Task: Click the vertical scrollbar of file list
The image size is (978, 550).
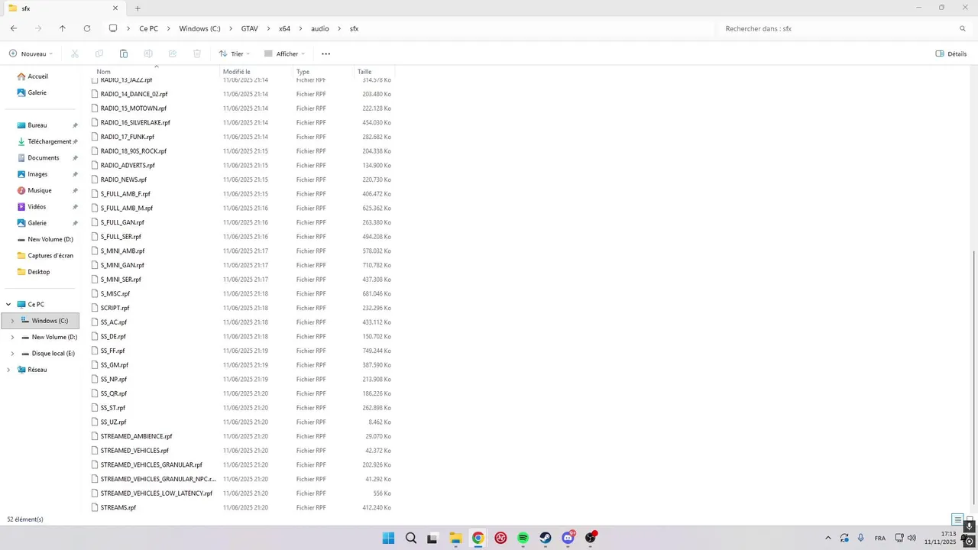Action: click(x=973, y=379)
